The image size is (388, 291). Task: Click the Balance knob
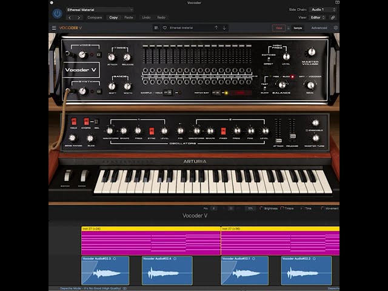pos(282,85)
